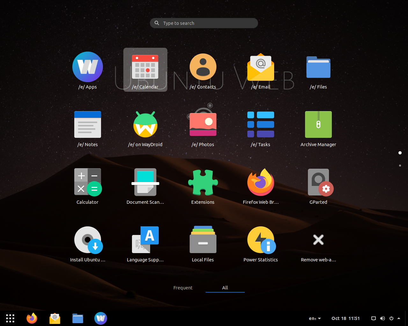Launch Document Scanner
The height and width of the screenshot is (326, 408).
pos(145,186)
